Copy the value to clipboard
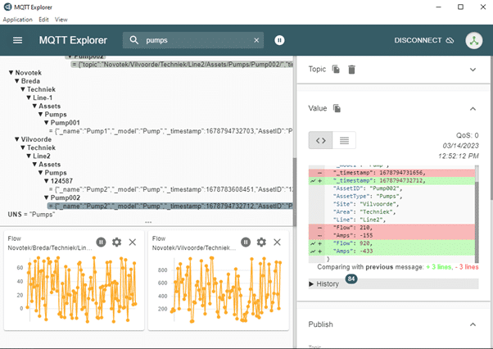 [x=337, y=108]
